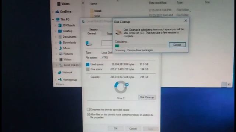Screen dimensions: 236x132
Task: Expand the Pictures tree node
Action: (x=56, y=54)
